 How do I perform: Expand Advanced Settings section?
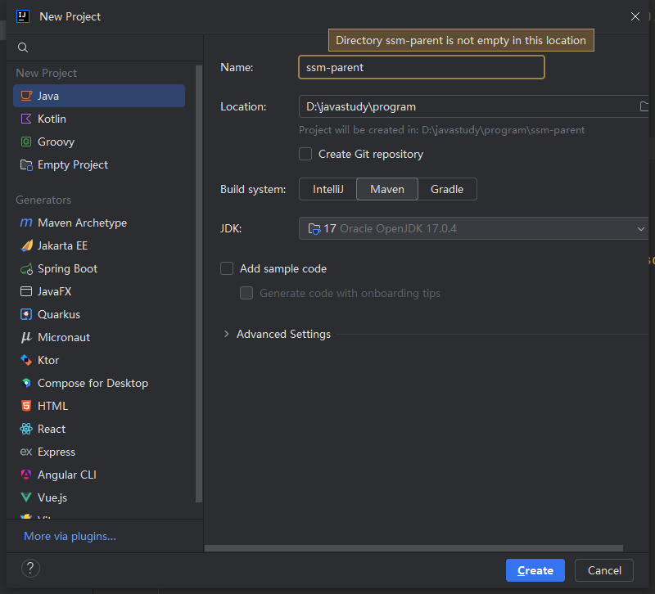(x=227, y=334)
